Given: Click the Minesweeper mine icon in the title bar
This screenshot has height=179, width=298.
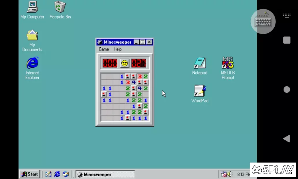Looking at the screenshot, I should [100, 42].
